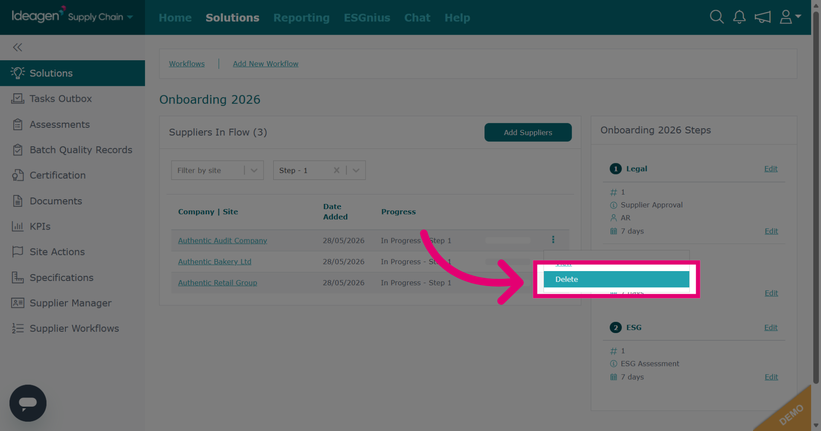Expand the Step - 1 dropdown arrow
The width and height of the screenshot is (821, 431).
coord(356,170)
